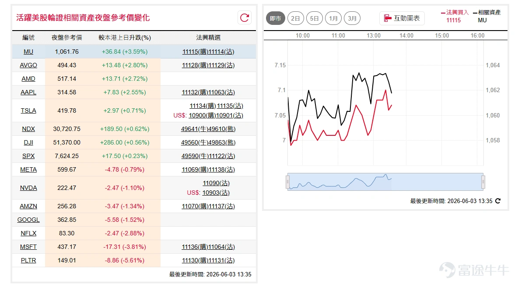Open the NVDA ticker link
The height and width of the screenshot is (286, 518).
28,188
